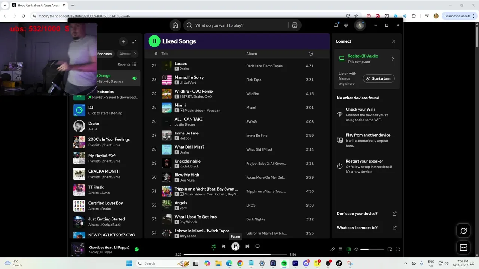Go to Spotify Home
Screen dimensions: 479x269
(x=175, y=25)
